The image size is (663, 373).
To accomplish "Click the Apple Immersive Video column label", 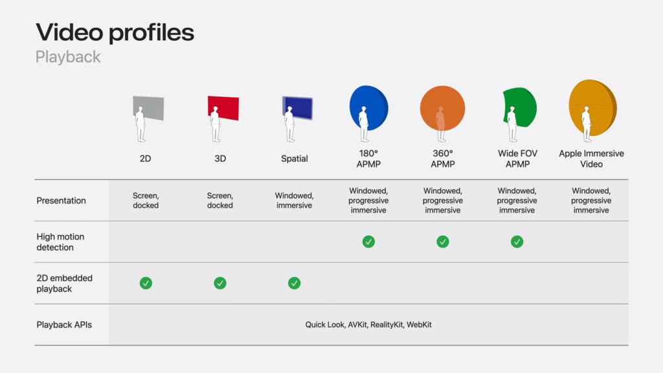I will pos(591,159).
